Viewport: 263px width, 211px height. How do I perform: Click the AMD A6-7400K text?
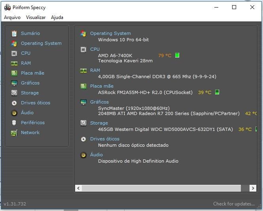[x=115, y=56]
